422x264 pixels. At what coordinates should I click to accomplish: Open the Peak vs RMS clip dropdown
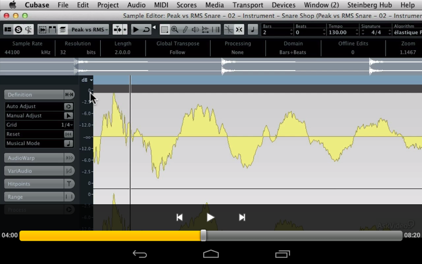pos(89,30)
